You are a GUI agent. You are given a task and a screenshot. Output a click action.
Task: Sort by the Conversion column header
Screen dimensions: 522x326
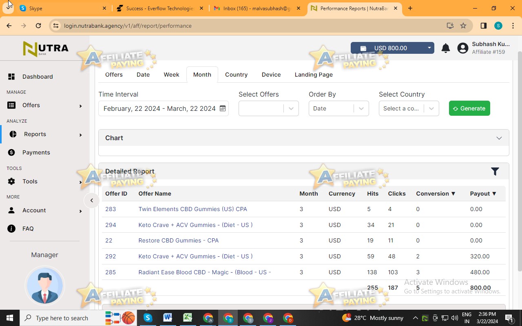pyautogui.click(x=436, y=194)
